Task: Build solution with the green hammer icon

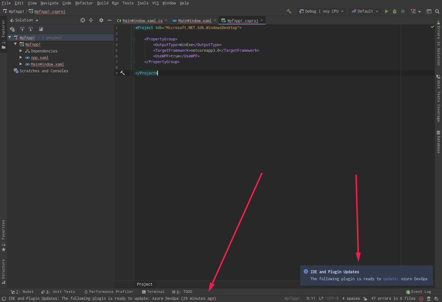Action: coord(289,11)
